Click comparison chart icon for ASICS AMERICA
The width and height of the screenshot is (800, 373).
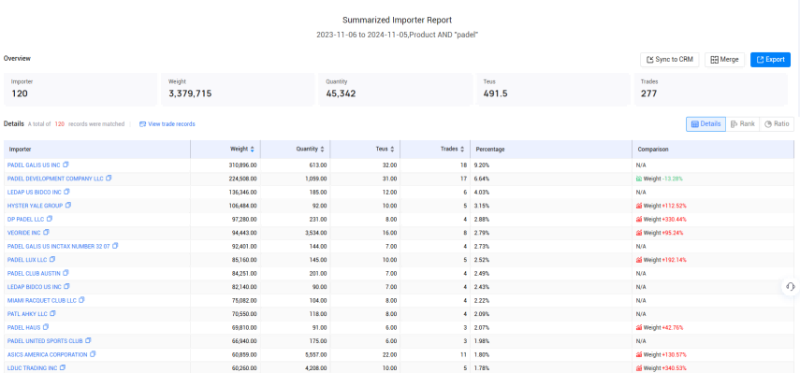(639, 354)
